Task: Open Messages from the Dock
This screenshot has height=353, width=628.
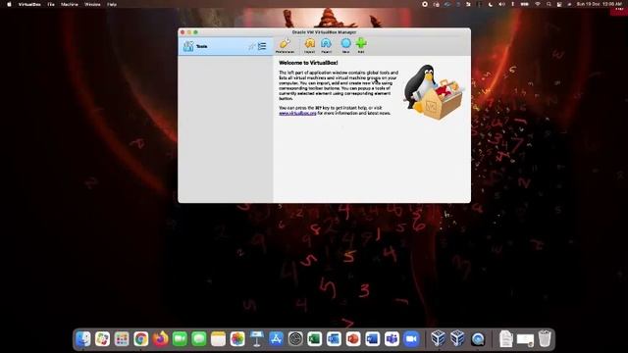Action: [x=198, y=339]
